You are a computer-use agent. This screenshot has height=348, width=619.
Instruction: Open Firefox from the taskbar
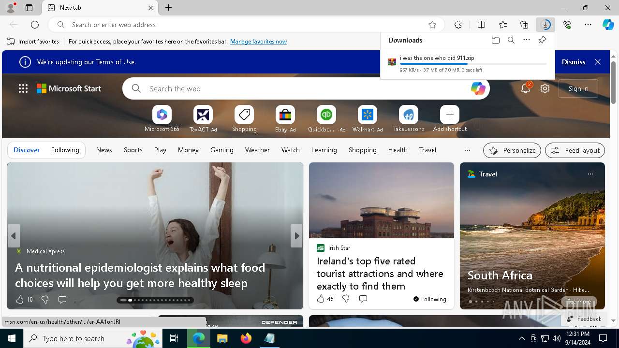pyautogui.click(x=246, y=338)
